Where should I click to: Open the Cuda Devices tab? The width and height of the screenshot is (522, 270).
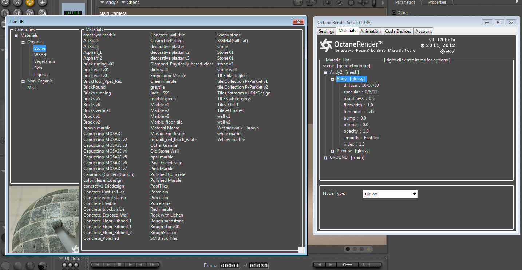pyautogui.click(x=398, y=31)
